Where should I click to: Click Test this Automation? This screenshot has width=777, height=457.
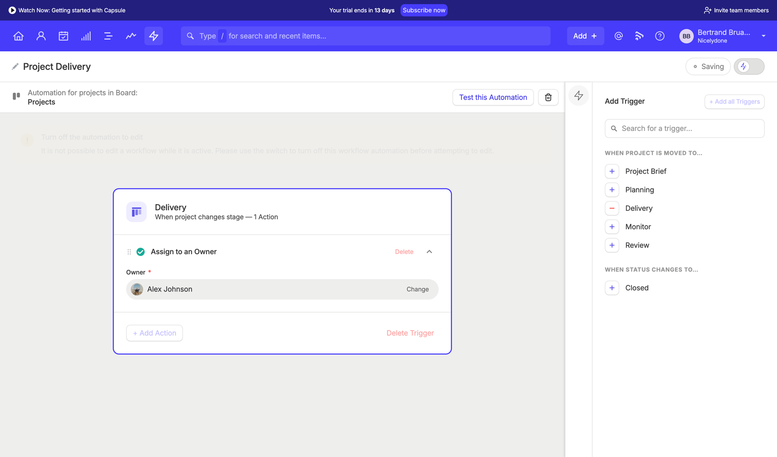coord(493,97)
